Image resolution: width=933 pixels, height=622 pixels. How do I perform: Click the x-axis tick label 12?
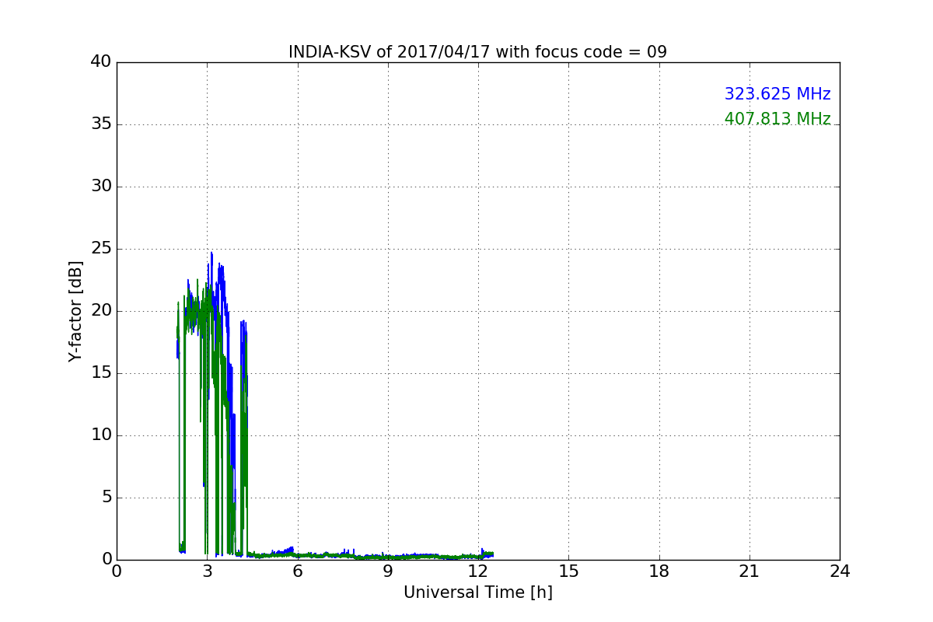[478, 571]
